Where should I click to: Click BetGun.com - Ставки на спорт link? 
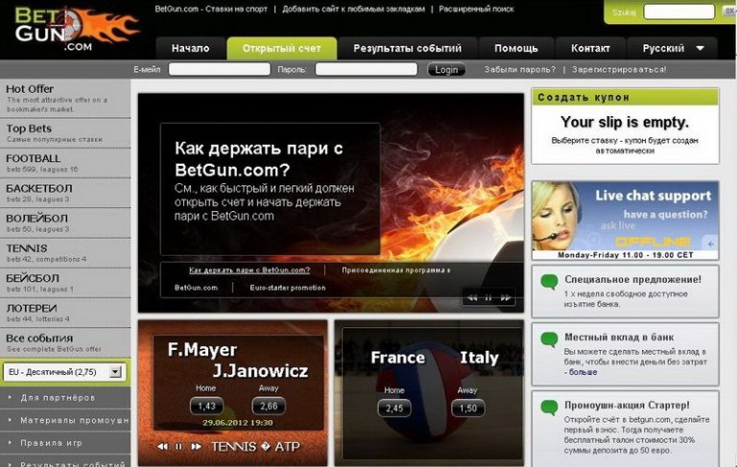pyautogui.click(x=211, y=9)
